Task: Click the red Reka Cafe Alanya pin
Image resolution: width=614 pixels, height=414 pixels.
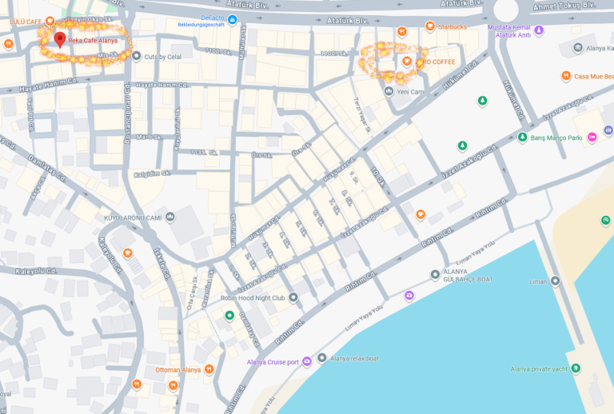Action: pos(59,40)
